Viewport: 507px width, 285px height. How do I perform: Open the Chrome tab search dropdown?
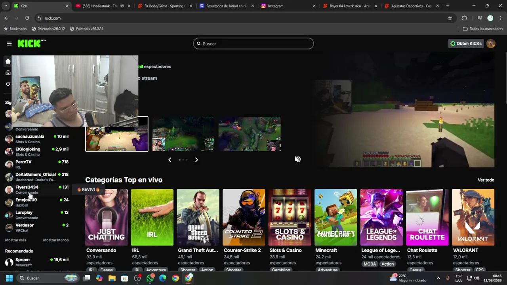point(5,6)
